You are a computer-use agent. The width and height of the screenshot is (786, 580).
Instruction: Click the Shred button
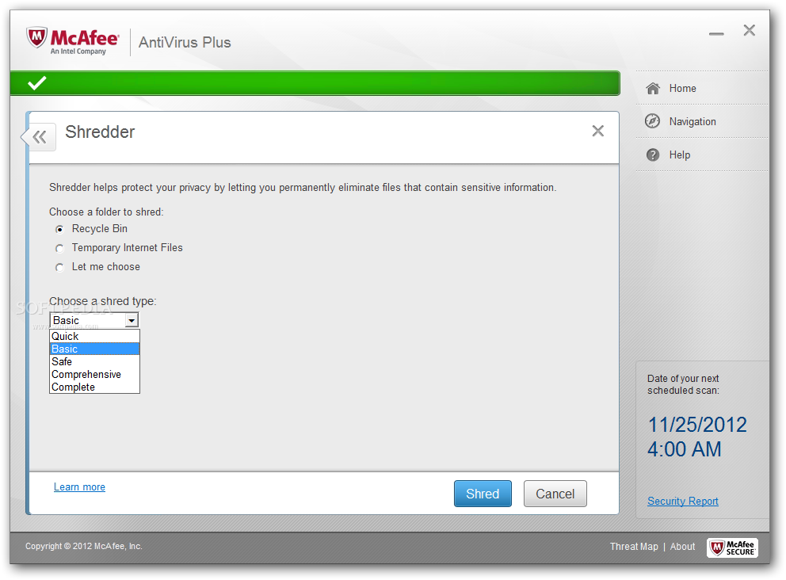(x=483, y=494)
